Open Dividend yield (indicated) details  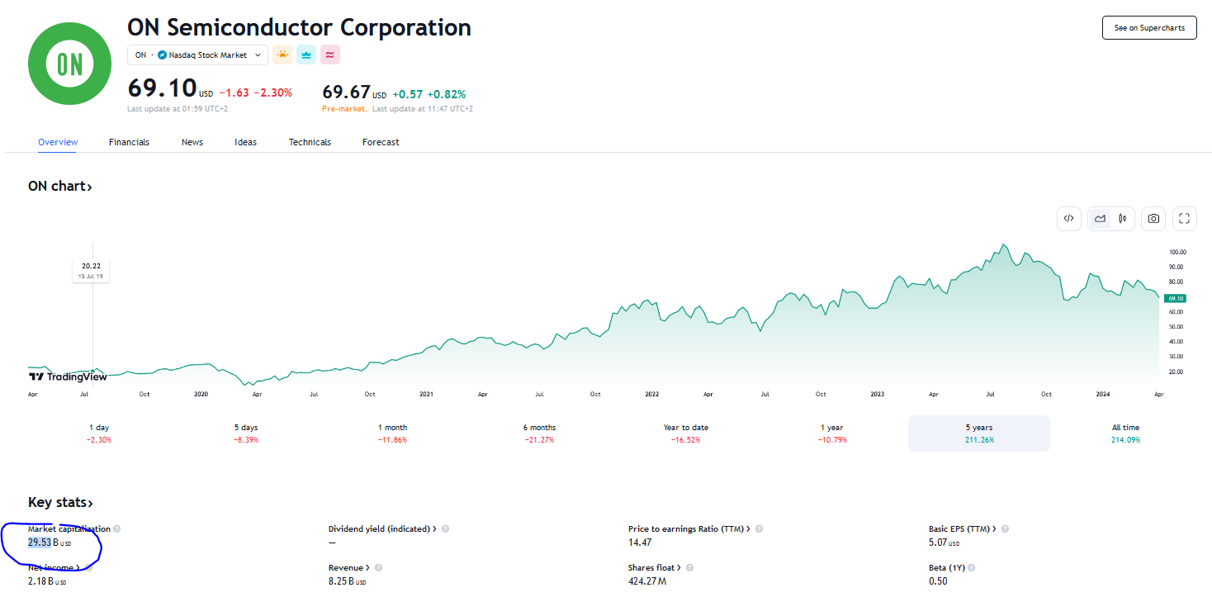(383, 529)
